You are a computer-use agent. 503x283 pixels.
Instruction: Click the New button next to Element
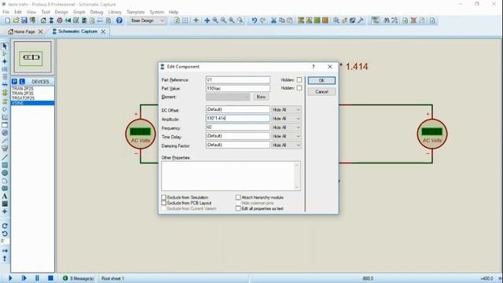point(261,97)
